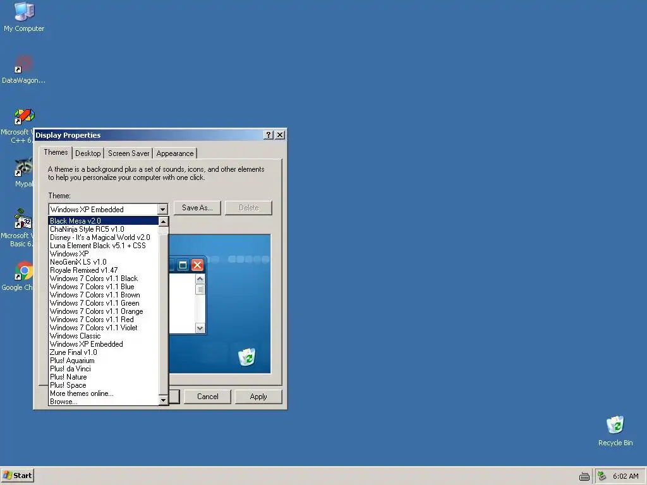The height and width of the screenshot is (485, 647).
Task: Open the Start menu
Action: [x=17, y=476]
